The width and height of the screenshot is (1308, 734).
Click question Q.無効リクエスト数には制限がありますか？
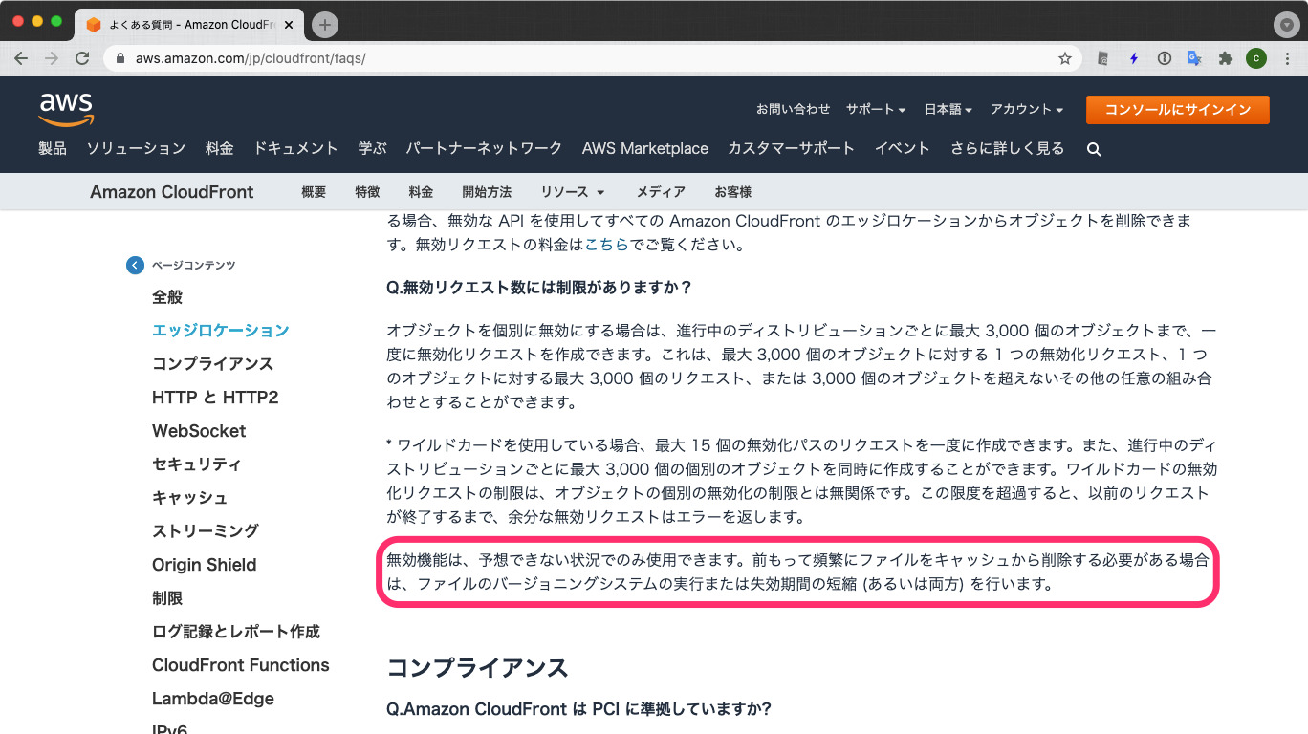click(x=539, y=288)
